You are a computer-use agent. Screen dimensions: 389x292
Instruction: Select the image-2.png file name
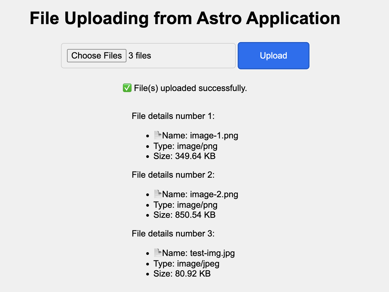click(214, 194)
